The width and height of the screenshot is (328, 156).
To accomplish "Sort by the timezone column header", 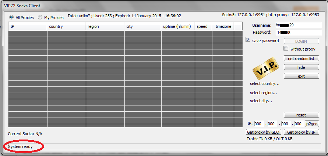I will tap(223, 26).
